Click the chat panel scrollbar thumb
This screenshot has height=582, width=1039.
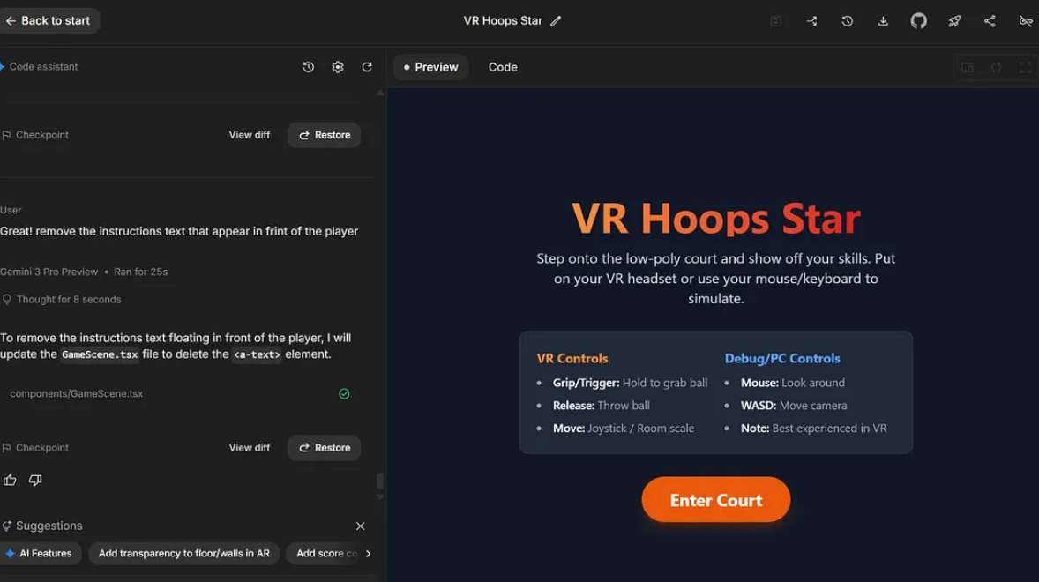pos(380,481)
